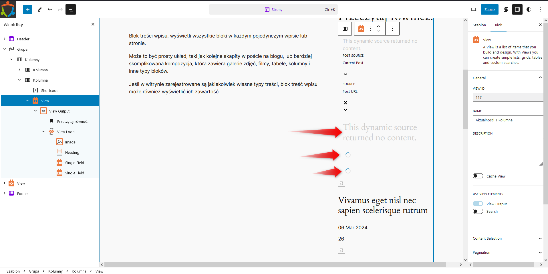Click Kolumny in the bottom breadcrumb
The image size is (548, 274).
pos(55,271)
